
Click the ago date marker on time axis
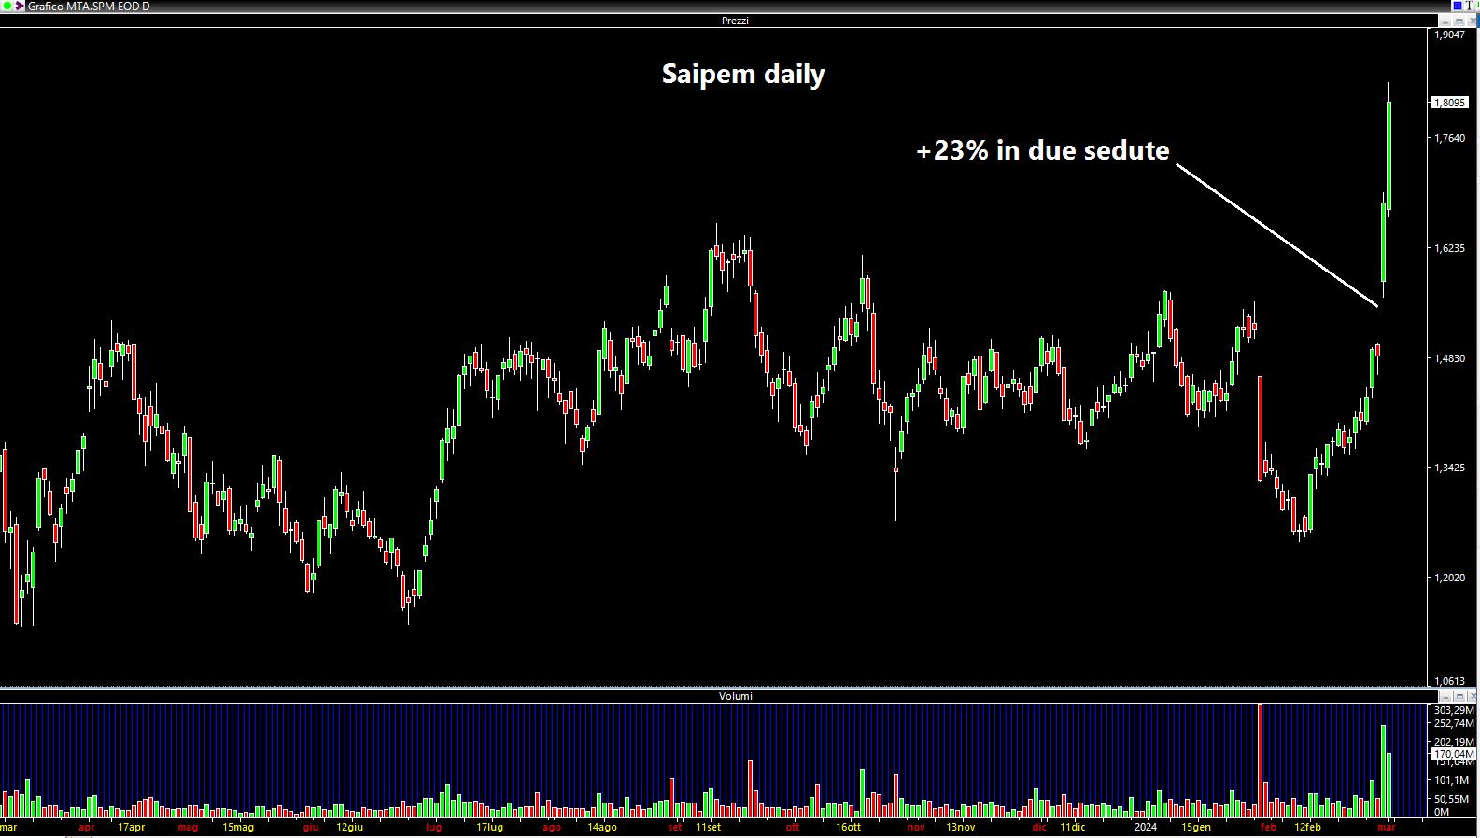click(x=552, y=827)
